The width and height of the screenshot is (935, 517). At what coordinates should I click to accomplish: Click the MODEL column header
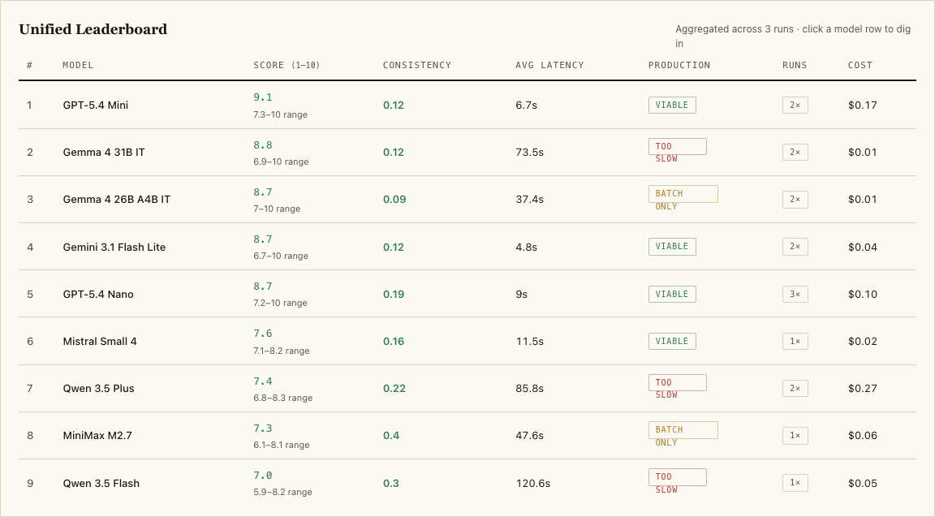(x=78, y=65)
